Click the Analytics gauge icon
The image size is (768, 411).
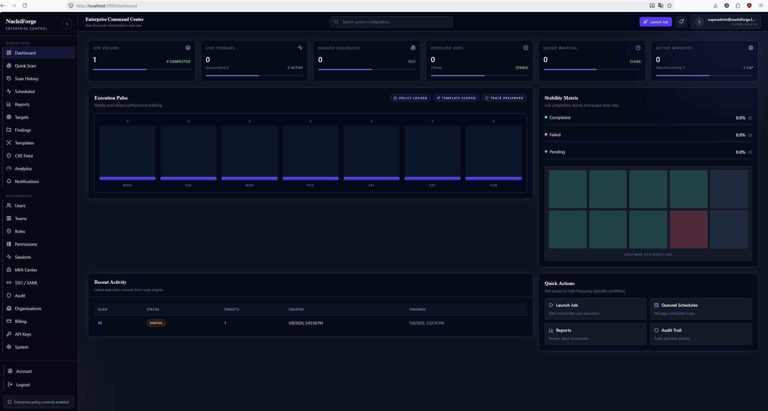pos(9,168)
